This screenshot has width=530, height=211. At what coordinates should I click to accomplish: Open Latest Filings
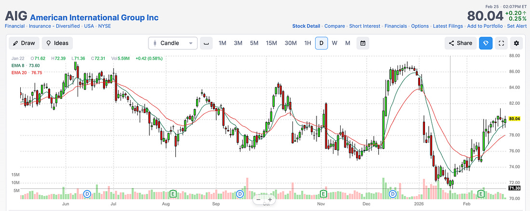[448, 26]
